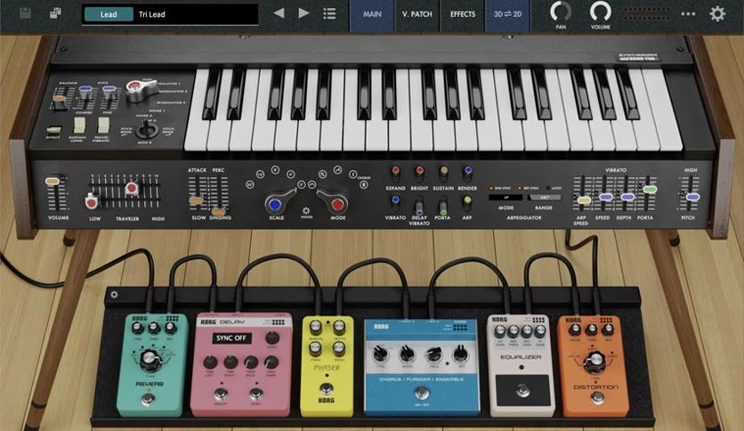744x431 pixels.
Task: Open the Lead category selector
Action: 109,14
